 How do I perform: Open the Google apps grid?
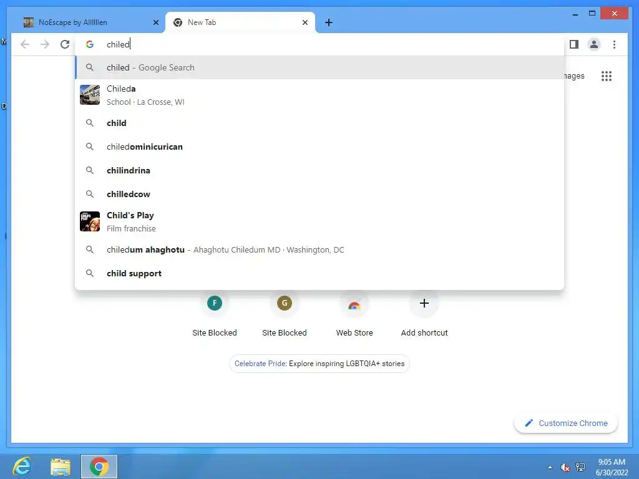607,76
